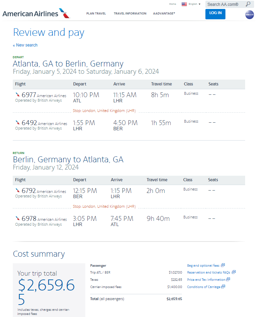Click the depart section London stop notice

[x=104, y=111]
